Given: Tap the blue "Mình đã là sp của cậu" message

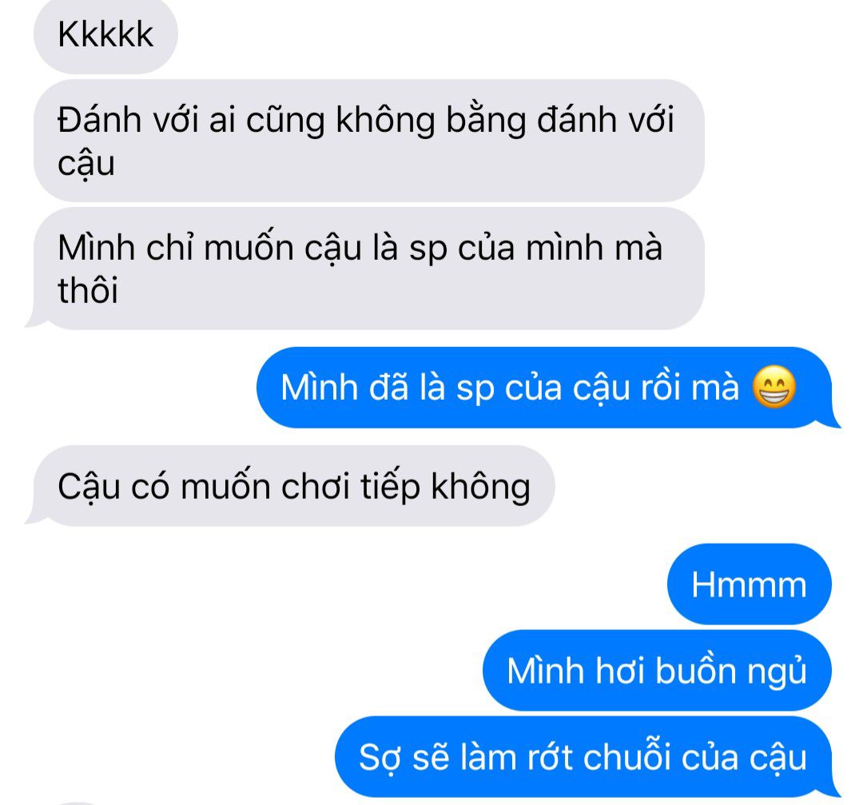Looking at the screenshot, I should tap(548, 387).
